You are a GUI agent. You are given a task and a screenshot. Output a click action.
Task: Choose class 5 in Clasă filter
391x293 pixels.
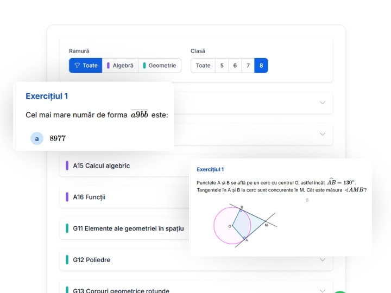[x=222, y=66]
